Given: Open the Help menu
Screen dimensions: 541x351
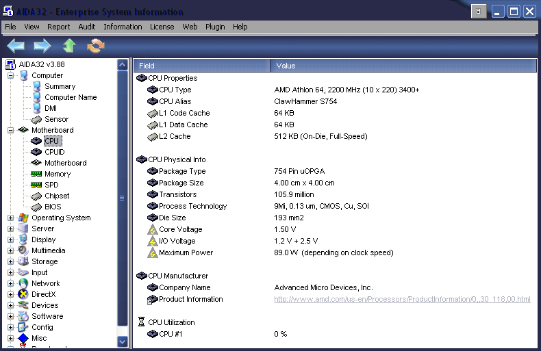Looking at the screenshot, I should 240,27.
